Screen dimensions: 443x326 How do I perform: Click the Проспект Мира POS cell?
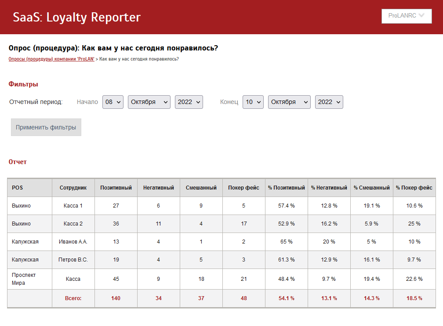coord(24,279)
